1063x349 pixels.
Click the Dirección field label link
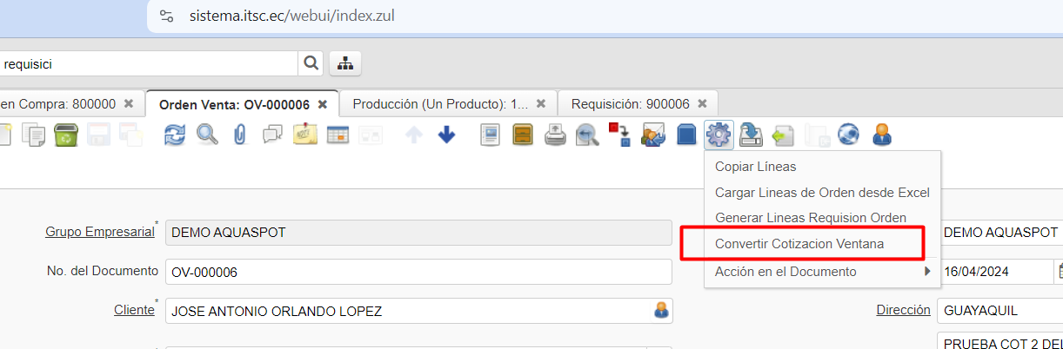903,310
